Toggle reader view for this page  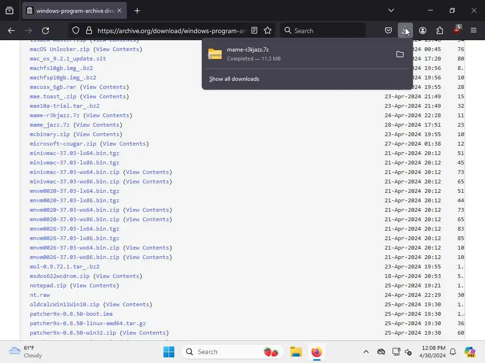pyautogui.click(x=254, y=31)
